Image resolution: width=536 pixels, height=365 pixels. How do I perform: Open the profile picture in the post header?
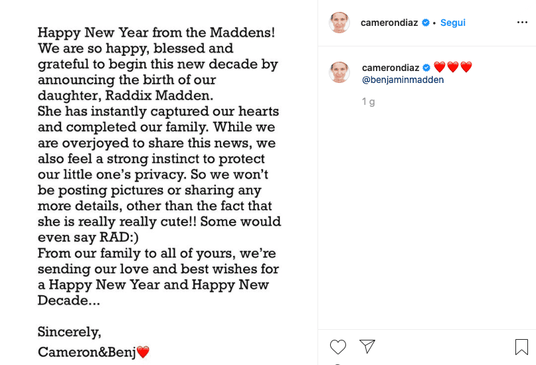(339, 23)
